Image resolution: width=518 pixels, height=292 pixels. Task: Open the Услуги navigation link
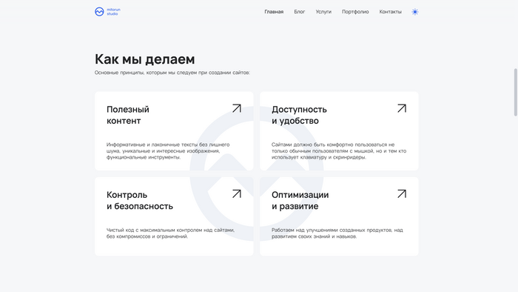[323, 12]
